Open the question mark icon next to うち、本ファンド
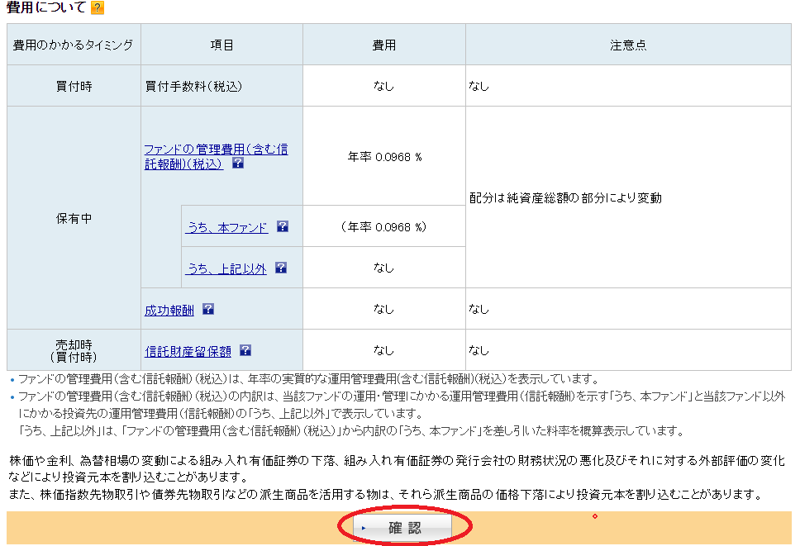Viewport: 800px width, 546px height. click(283, 226)
